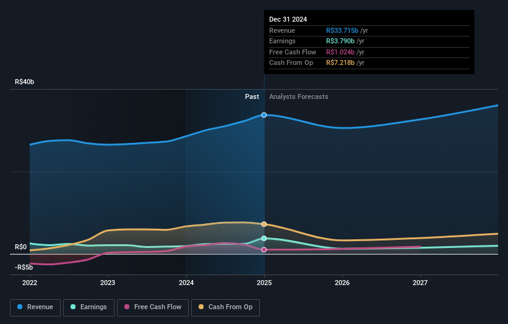
Task: Select the Earnings data point at 2025
Action: 264,238
